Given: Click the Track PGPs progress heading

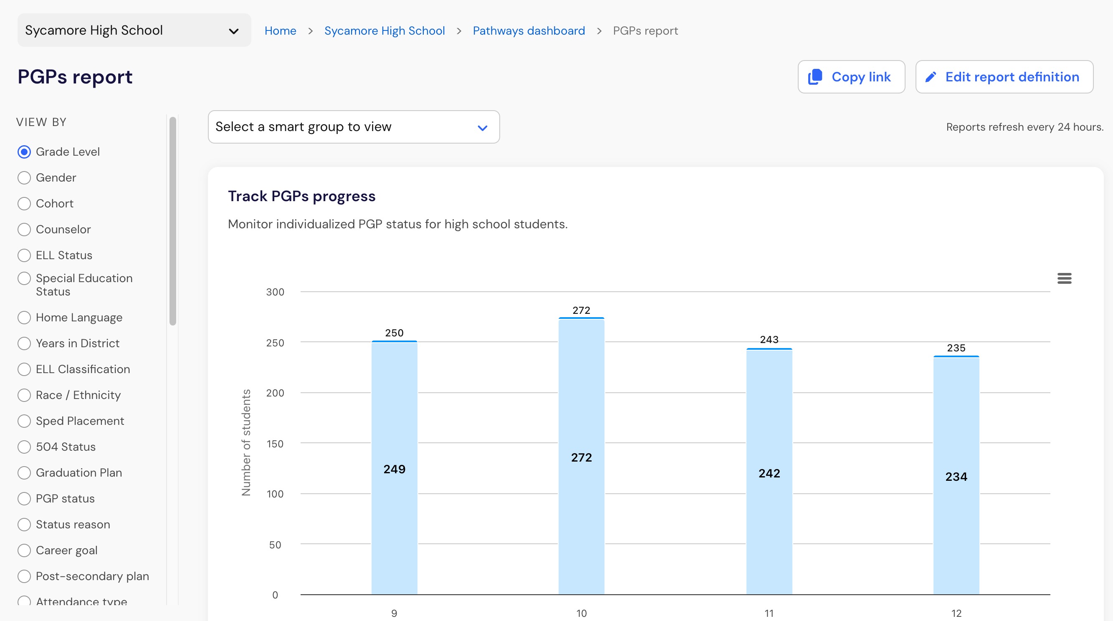Looking at the screenshot, I should (x=301, y=197).
